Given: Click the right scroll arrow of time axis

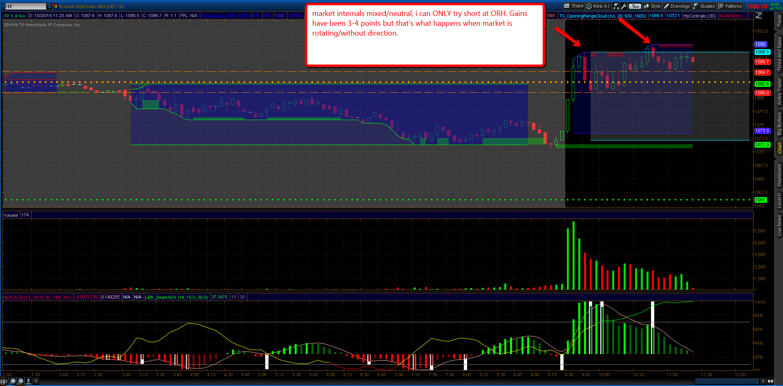Looking at the screenshot, I should (x=763, y=381).
